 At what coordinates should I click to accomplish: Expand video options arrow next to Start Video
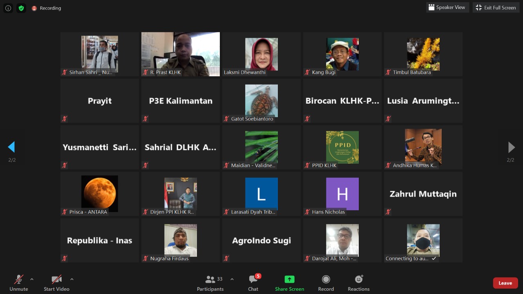tap(72, 279)
